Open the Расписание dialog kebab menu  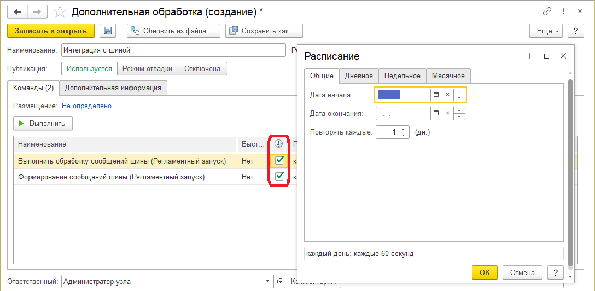529,56
